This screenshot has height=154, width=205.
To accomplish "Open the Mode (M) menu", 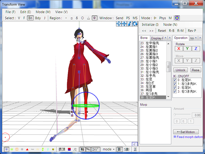I will [x=43, y=12].
